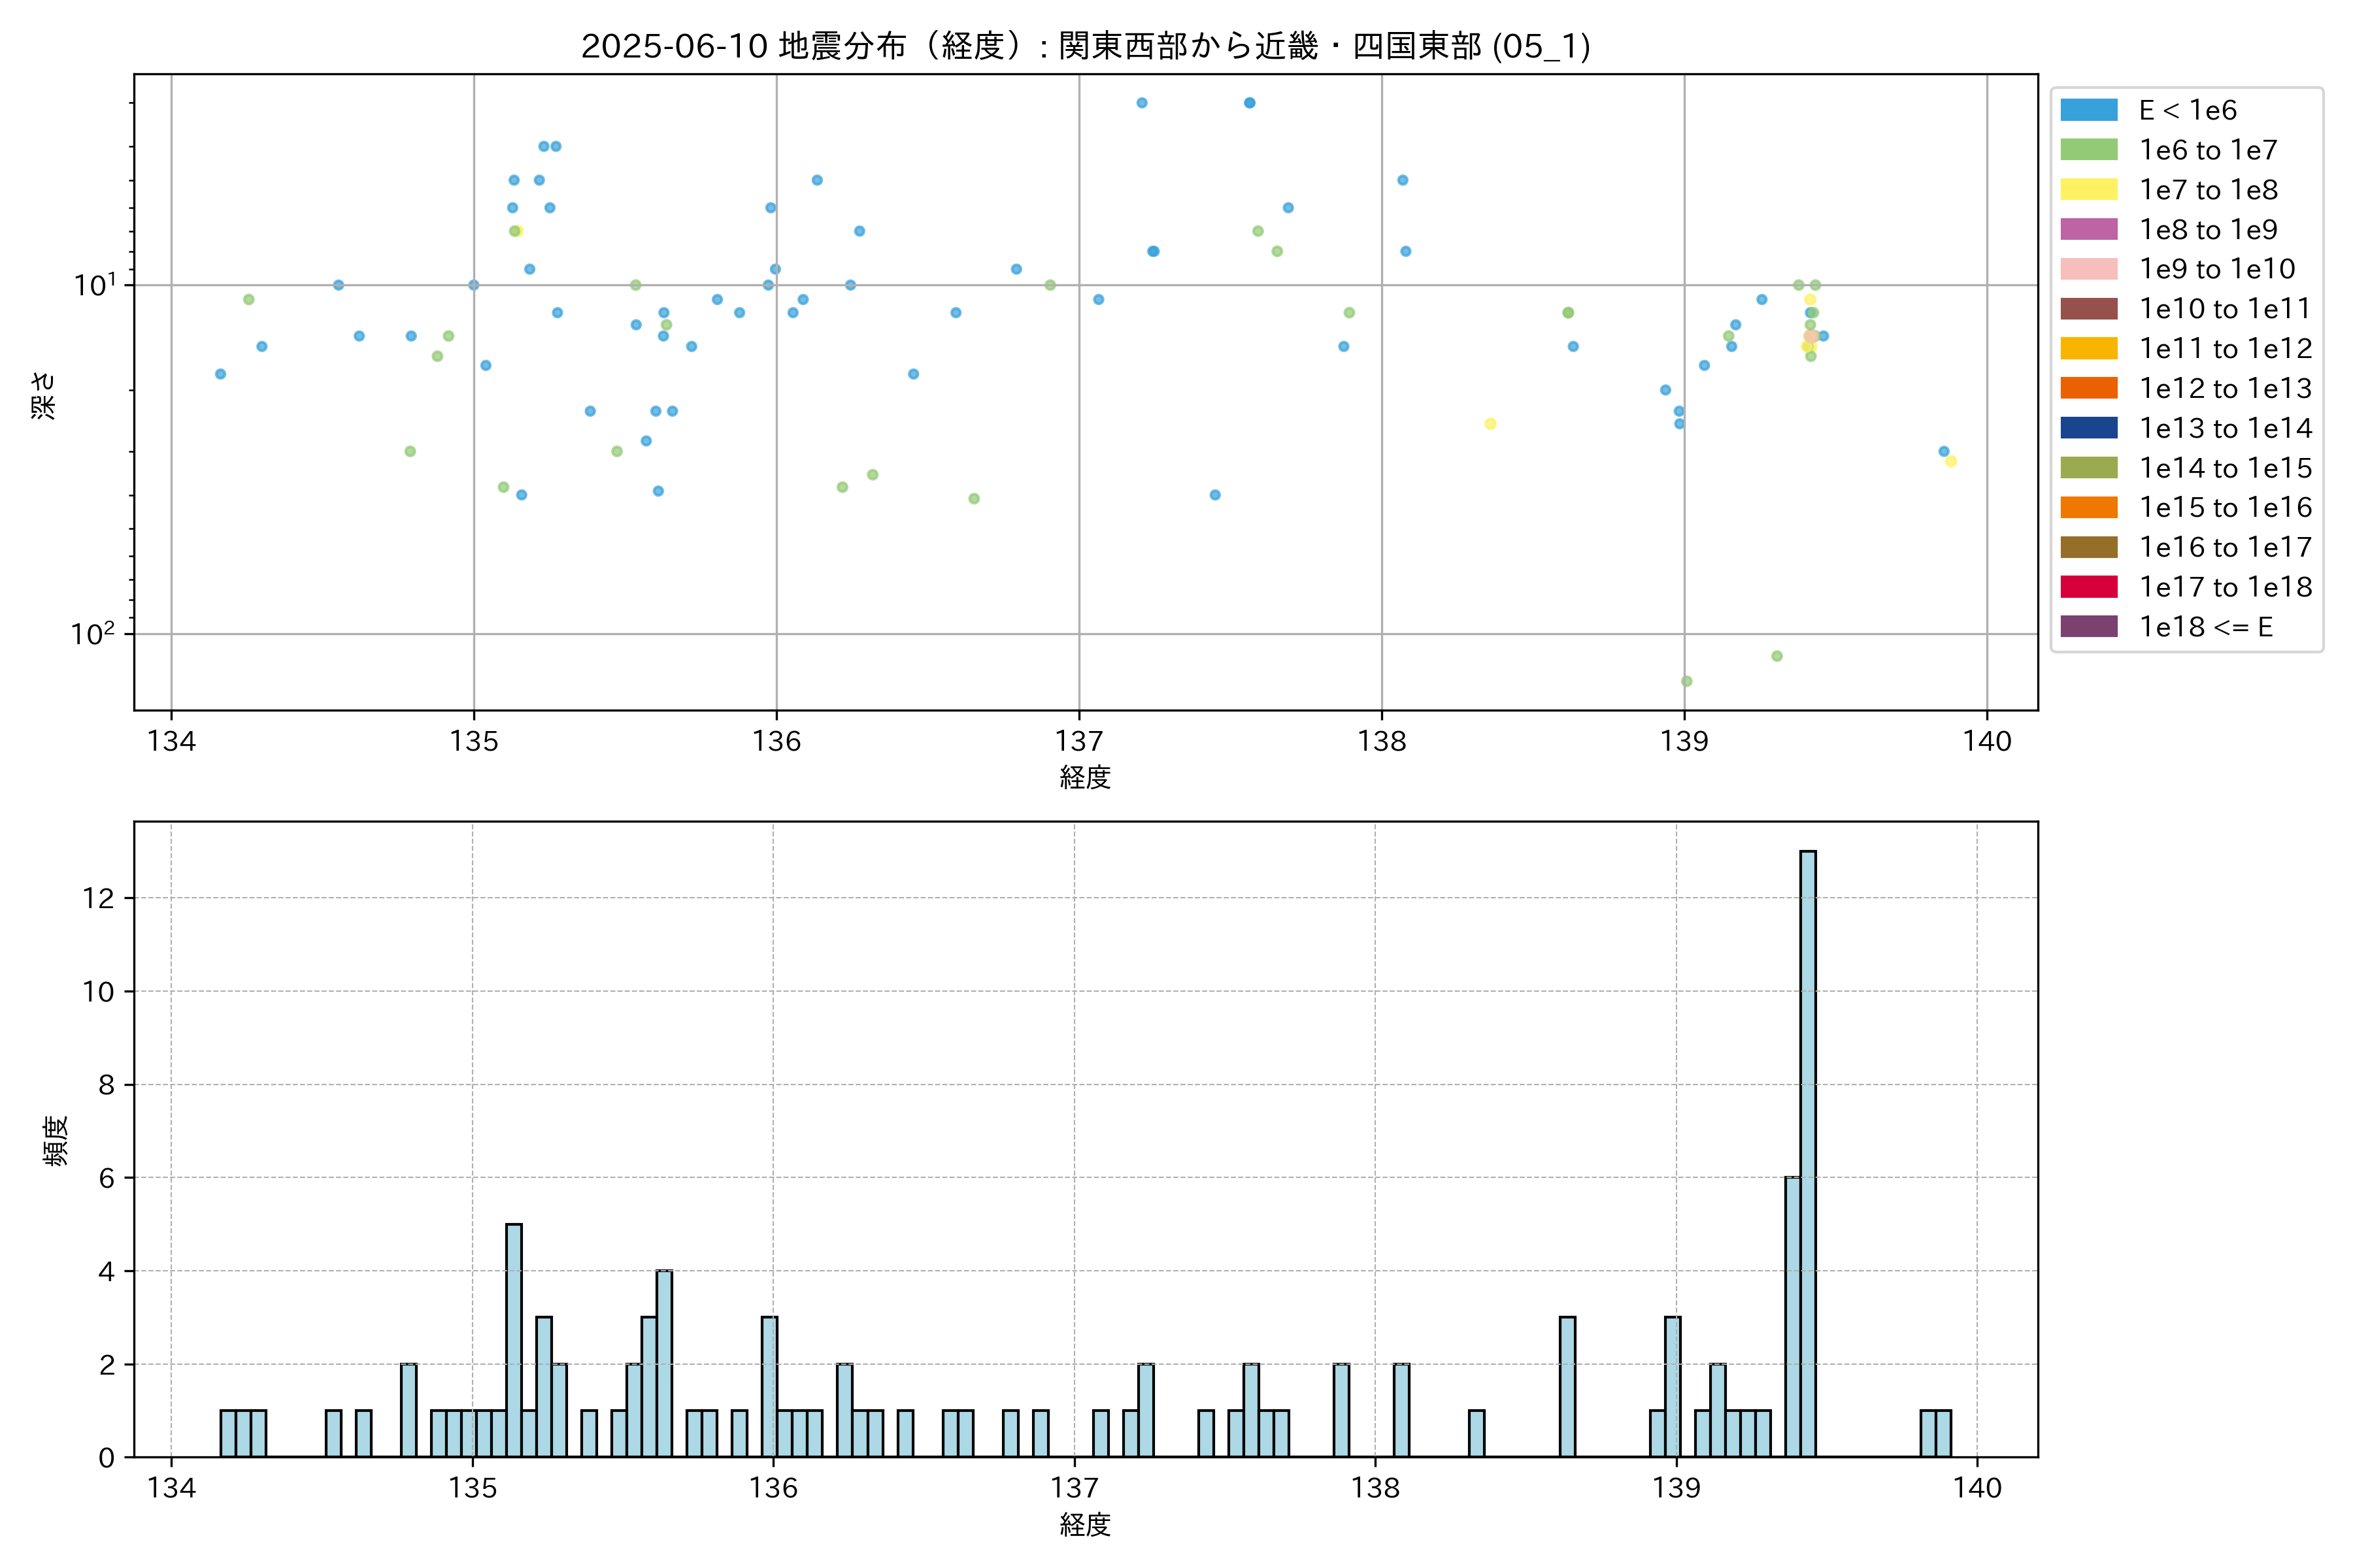This screenshot has width=2353, height=1568.
Task: Click the histogram bar of height five near 135.1
Action: click(x=513, y=1340)
